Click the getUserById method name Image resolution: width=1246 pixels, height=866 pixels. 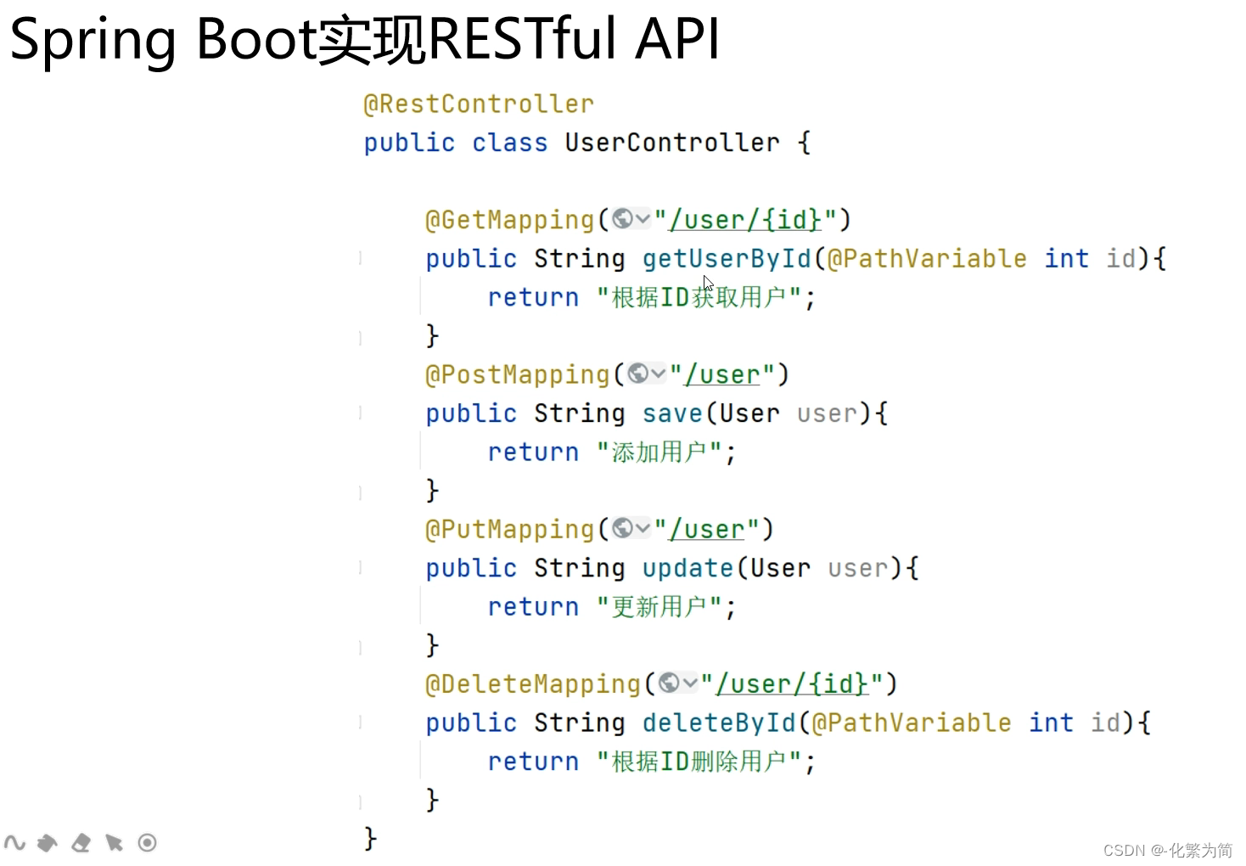pos(727,258)
